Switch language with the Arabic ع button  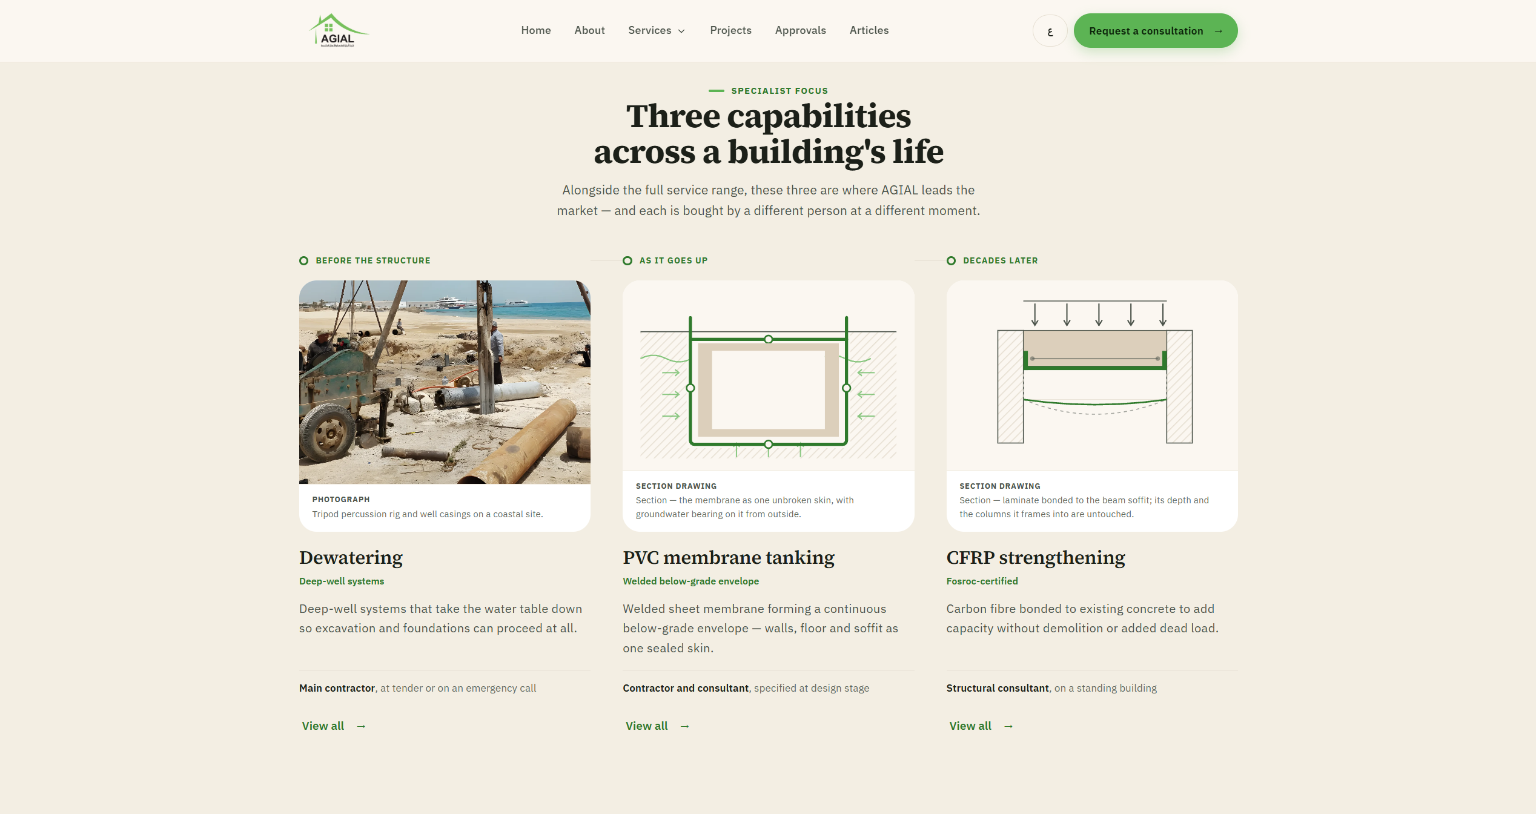(1050, 31)
